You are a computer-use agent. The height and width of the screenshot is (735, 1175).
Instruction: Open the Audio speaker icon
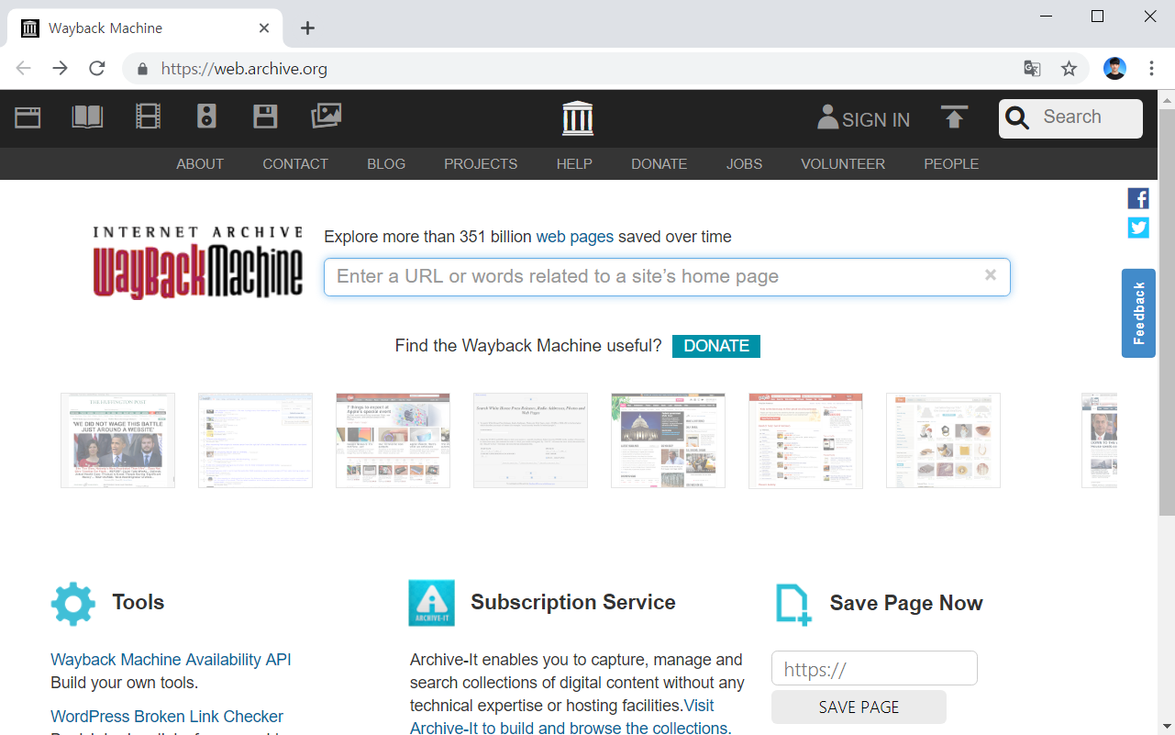pyautogui.click(x=206, y=117)
